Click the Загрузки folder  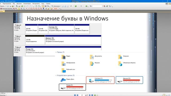(x=123, y=57)
